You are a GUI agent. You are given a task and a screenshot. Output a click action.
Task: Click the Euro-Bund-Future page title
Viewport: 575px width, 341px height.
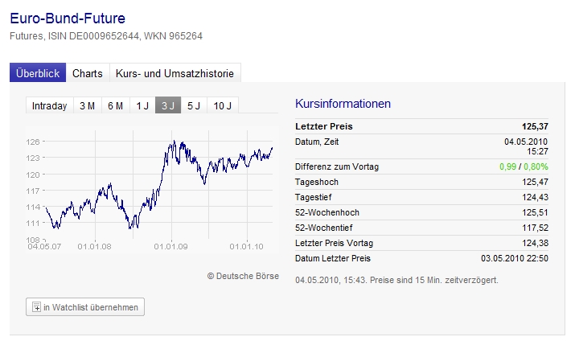coord(68,18)
